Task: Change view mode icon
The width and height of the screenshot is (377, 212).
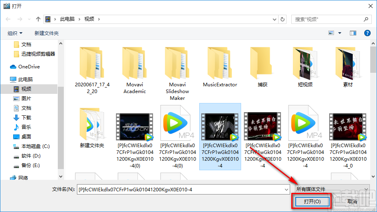Action: (331, 33)
